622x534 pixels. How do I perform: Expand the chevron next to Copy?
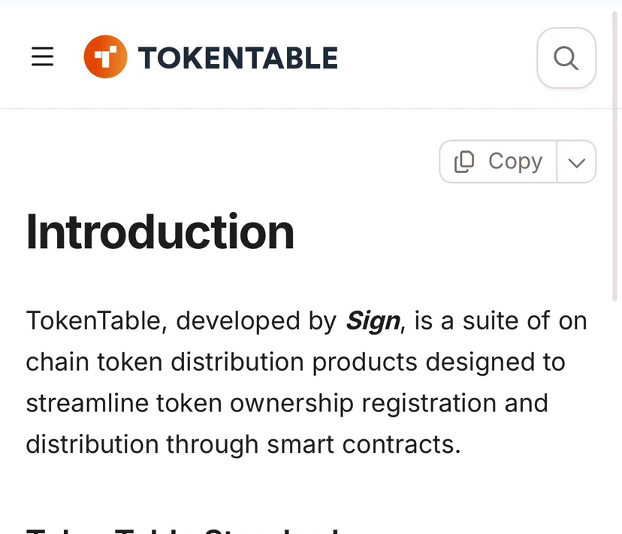(576, 162)
